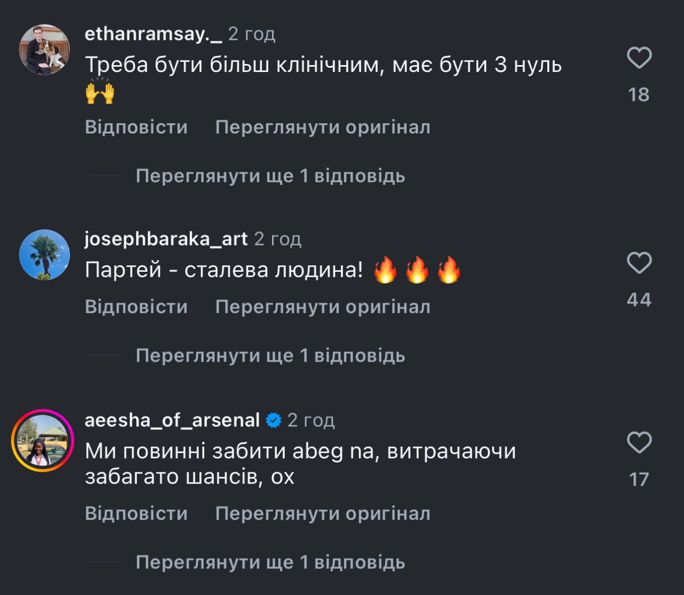
Task: Show original text of josephbaraka_art's comment
Action: coord(323,307)
